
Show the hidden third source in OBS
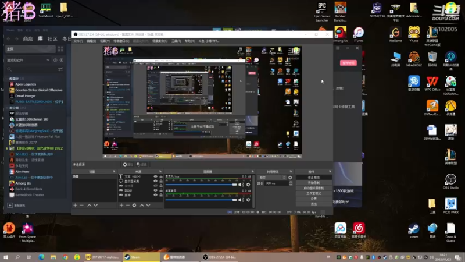click(x=155, y=186)
